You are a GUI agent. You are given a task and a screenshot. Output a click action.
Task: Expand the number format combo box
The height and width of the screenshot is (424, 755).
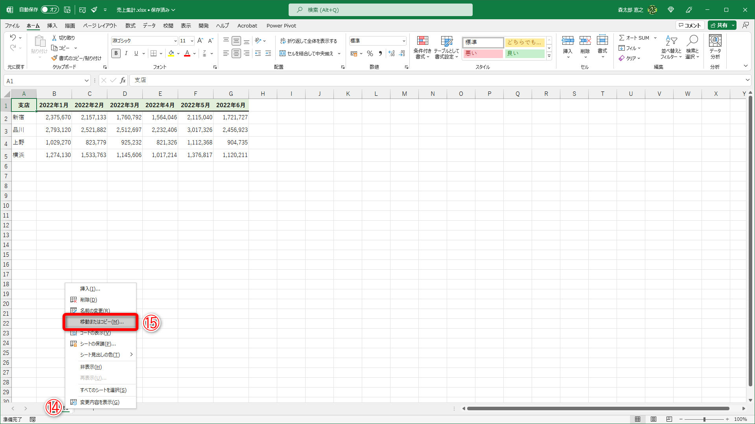[x=403, y=41]
